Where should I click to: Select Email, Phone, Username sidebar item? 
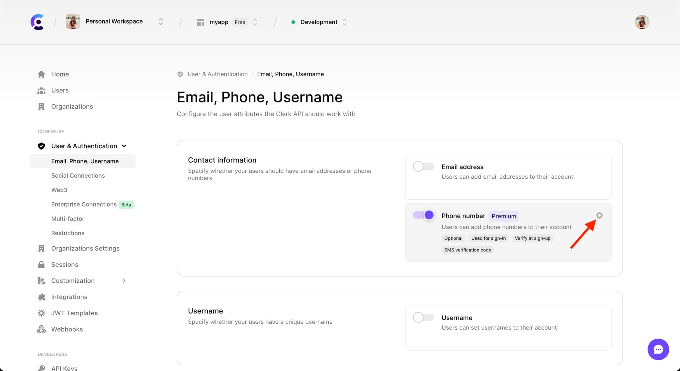tap(83, 161)
